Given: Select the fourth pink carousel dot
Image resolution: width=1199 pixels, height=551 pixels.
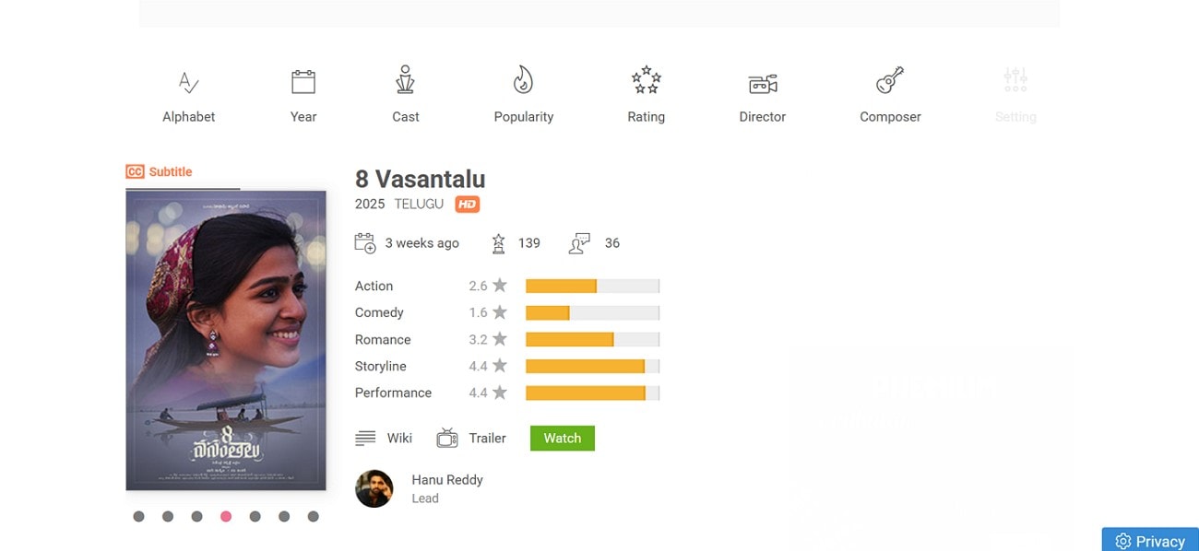Looking at the screenshot, I should click(x=226, y=517).
